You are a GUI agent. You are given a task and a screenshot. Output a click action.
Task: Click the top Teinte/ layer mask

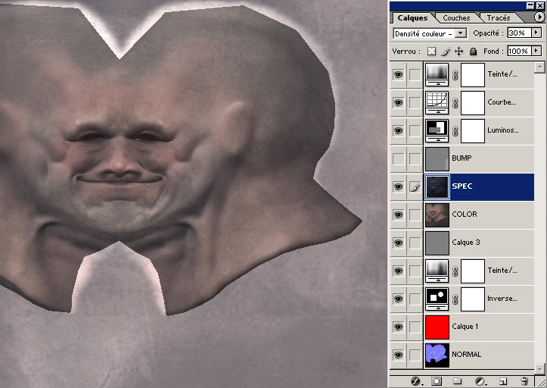[x=473, y=74]
